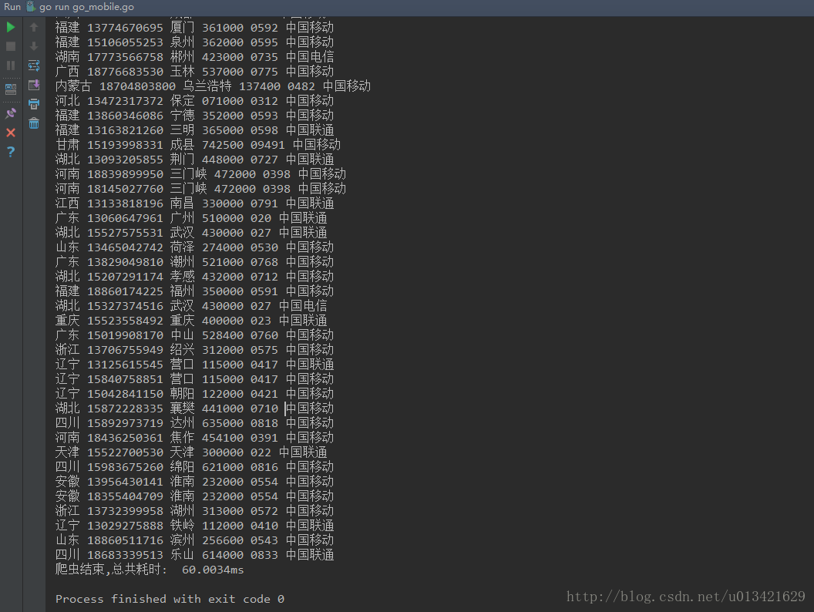Click the 辽宁 13029275888 铁岭 line

[194, 526]
